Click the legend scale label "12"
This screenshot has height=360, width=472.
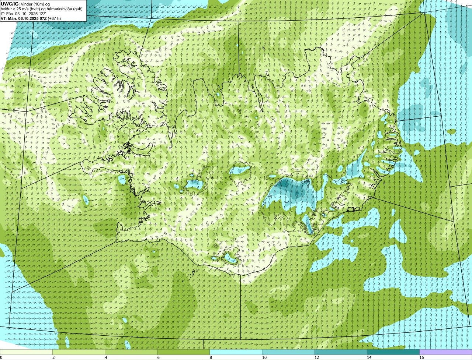(317, 357)
